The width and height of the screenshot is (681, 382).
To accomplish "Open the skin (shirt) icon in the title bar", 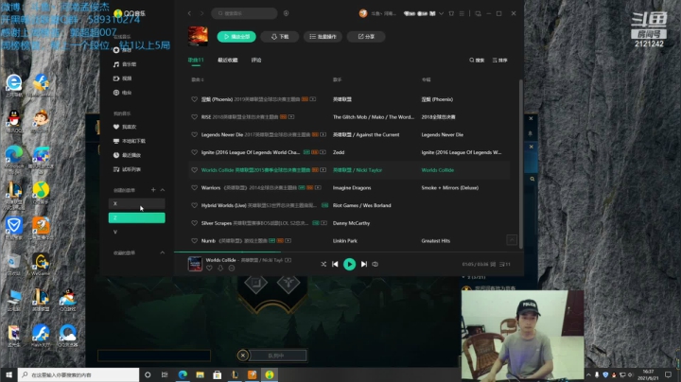I will click(x=451, y=13).
